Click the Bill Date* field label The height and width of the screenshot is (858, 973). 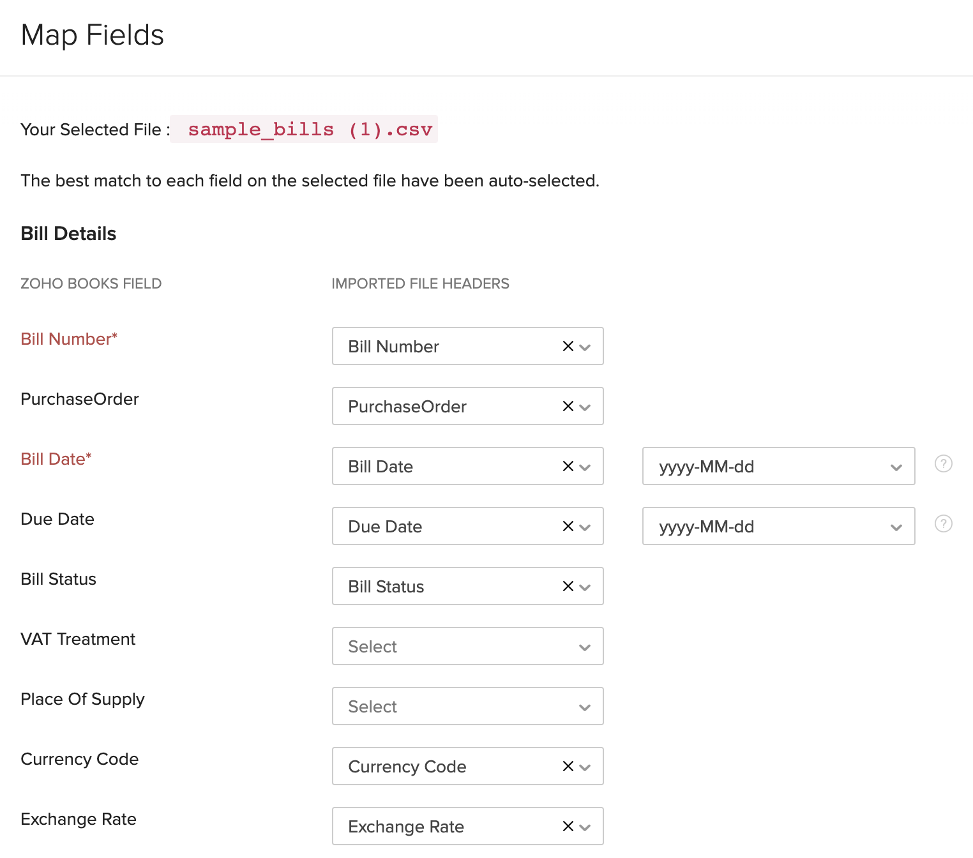tap(56, 458)
